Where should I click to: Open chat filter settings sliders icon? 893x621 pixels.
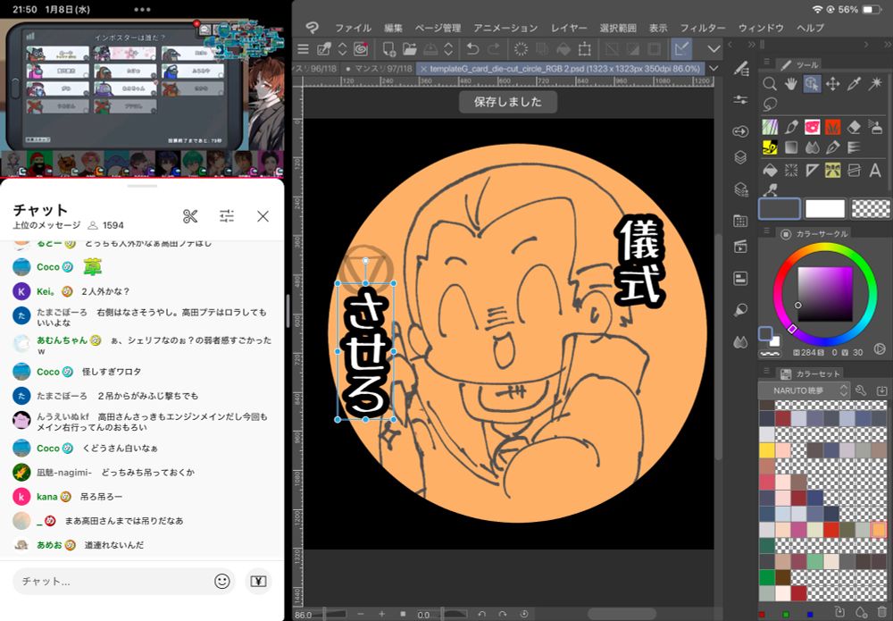227,216
